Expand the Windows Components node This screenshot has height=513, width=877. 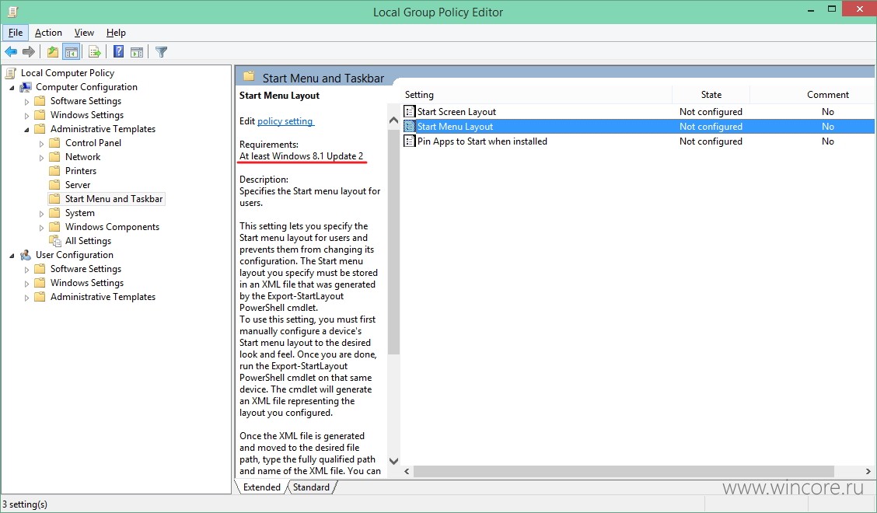(41, 228)
